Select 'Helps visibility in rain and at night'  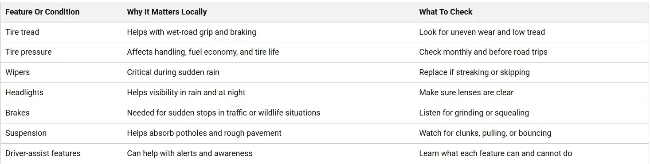coord(186,93)
